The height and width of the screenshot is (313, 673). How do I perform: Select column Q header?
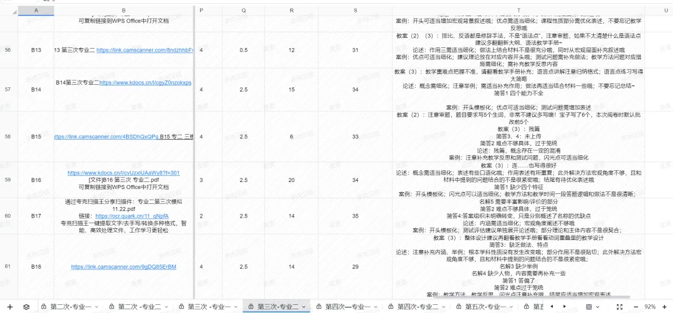[x=244, y=11]
